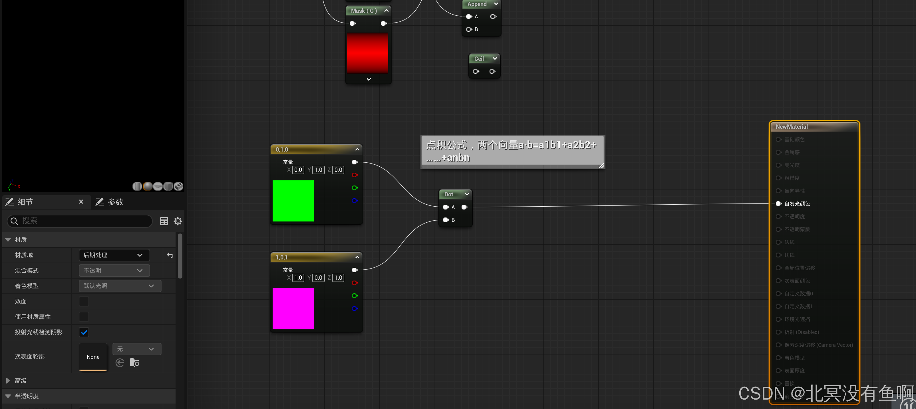Viewport: 916px width, 409px height.
Task: Enable the 双面 checkbox
Action: (84, 301)
